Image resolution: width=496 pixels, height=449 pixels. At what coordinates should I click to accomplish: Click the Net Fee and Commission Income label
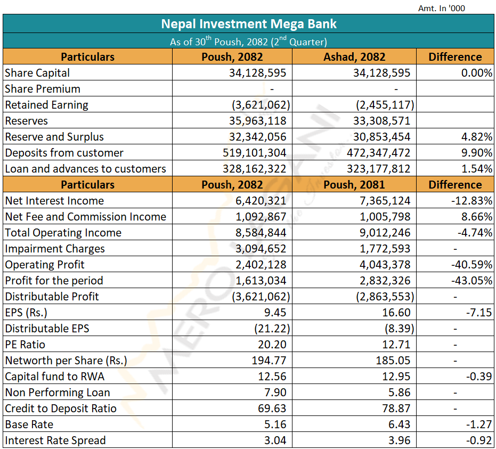(x=85, y=217)
